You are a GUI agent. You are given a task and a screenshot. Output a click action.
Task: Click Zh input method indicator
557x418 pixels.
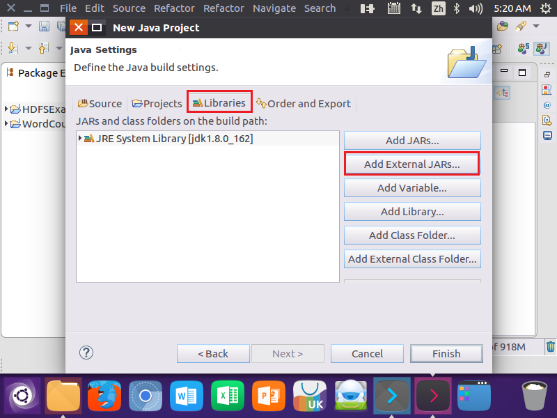(438, 8)
